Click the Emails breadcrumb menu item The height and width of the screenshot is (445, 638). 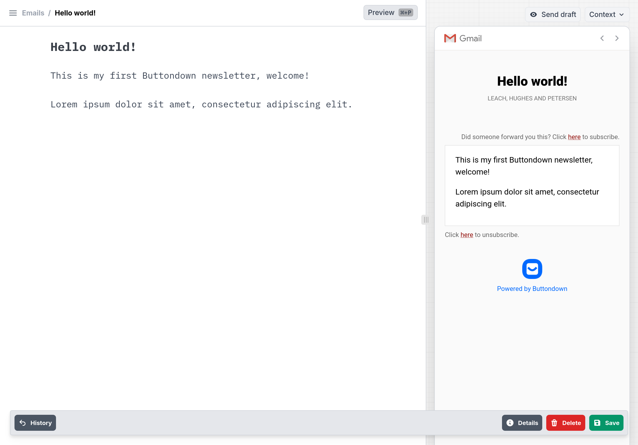pos(32,13)
